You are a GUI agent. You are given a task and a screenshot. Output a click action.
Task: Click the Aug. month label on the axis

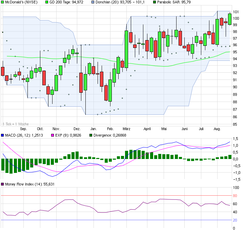pyautogui.click(x=218, y=129)
